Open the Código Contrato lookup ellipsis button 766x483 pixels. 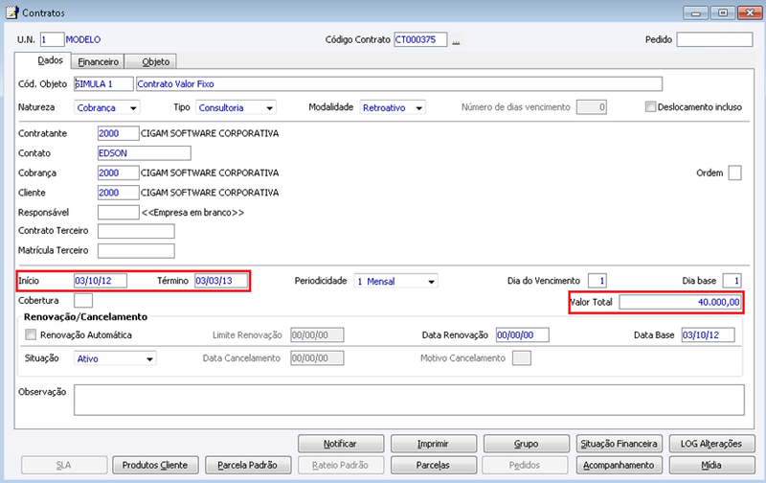[x=456, y=40]
